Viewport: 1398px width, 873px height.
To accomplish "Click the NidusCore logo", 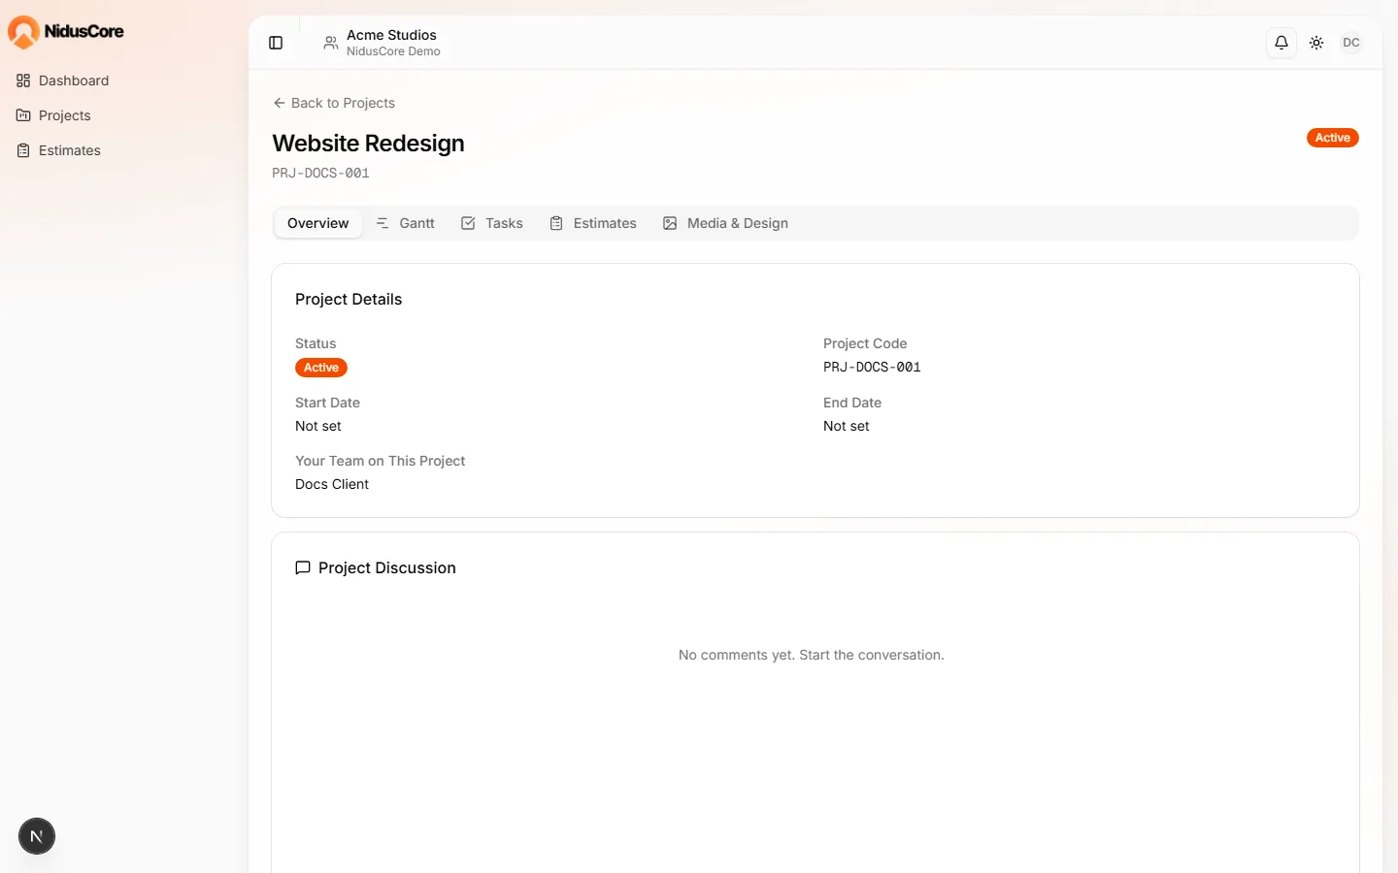I will [66, 32].
